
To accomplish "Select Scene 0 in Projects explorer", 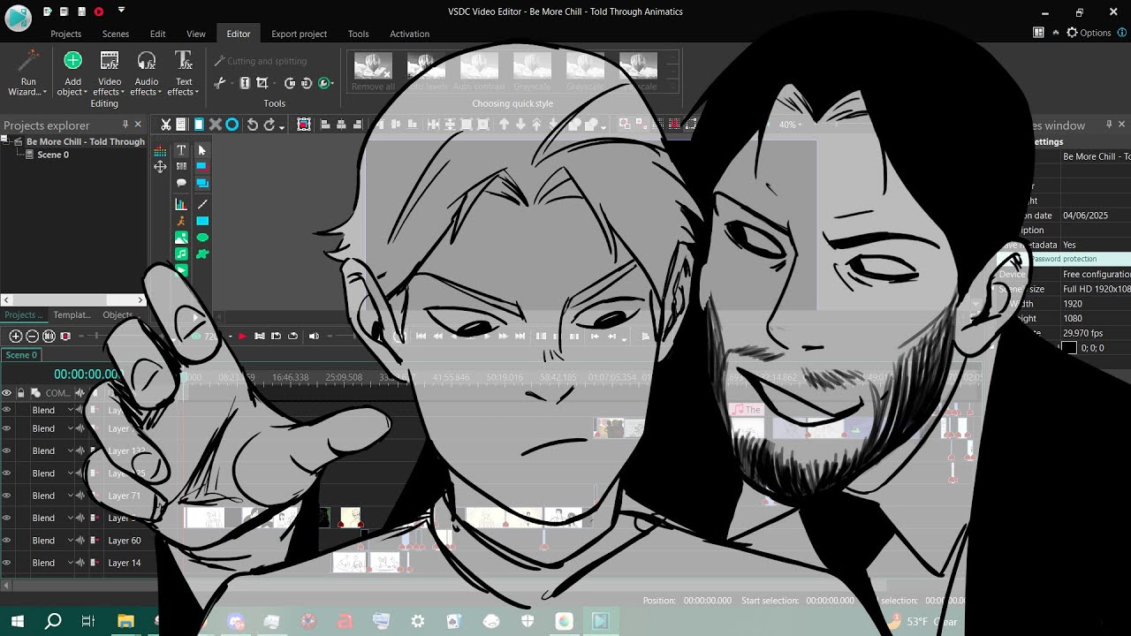I will tap(53, 155).
